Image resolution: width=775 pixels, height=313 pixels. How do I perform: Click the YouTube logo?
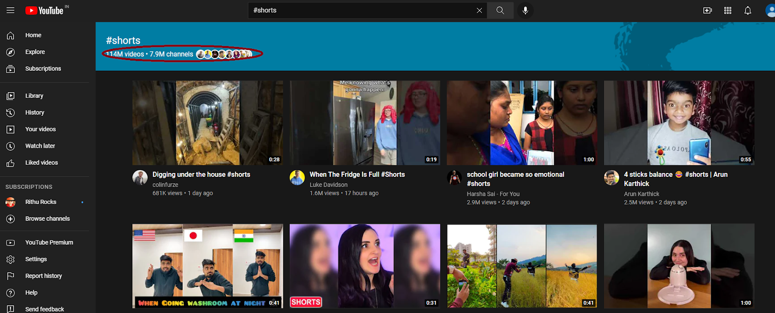[x=44, y=10]
